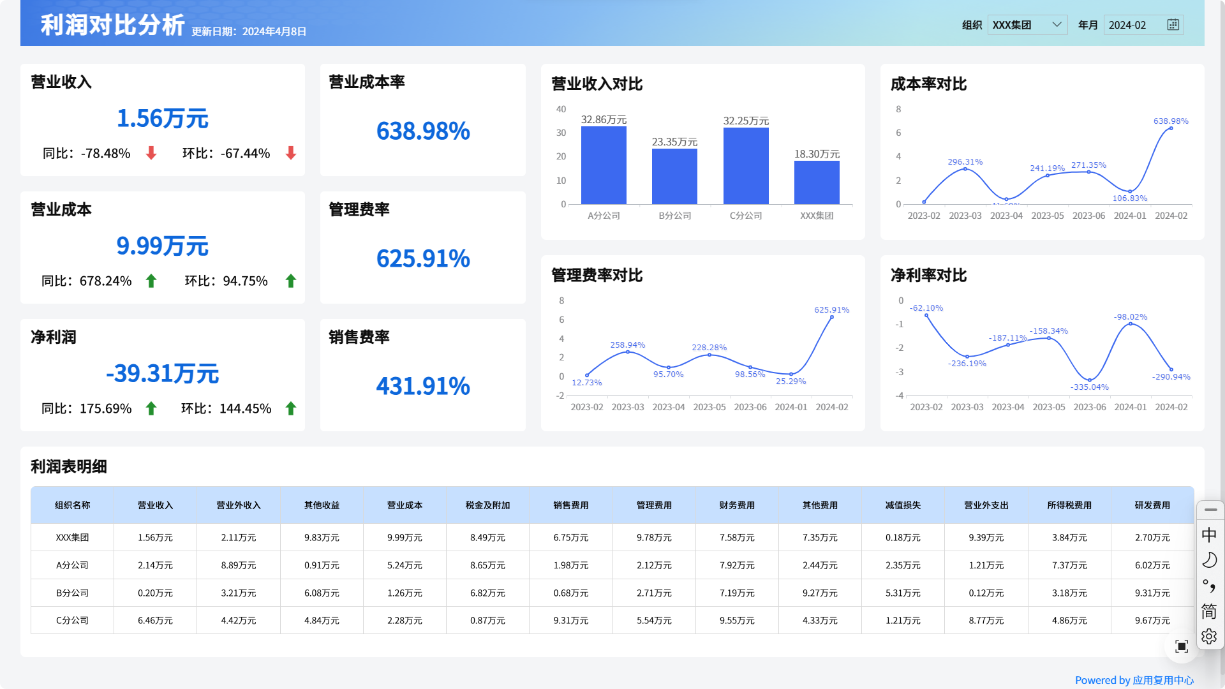This screenshot has width=1225, height=689.
Task: Click the 中 Chinese input mode icon
Action: pyautogui.click(x=1209, y=535)
